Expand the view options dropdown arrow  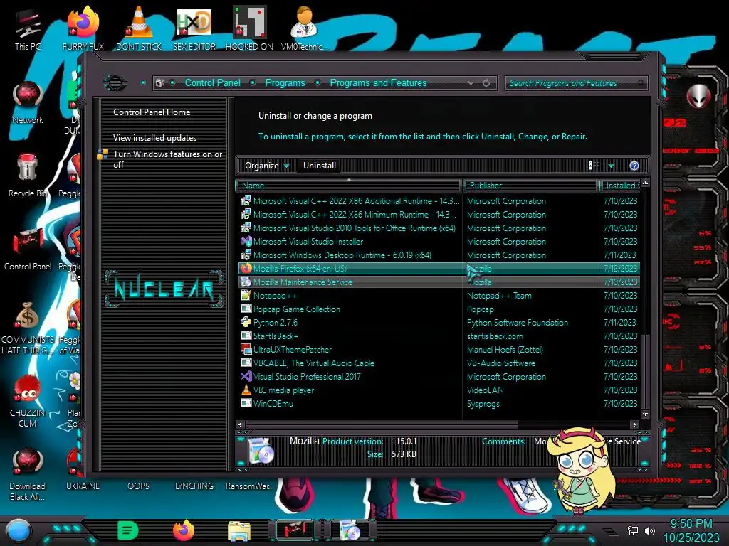pos(612,166)
